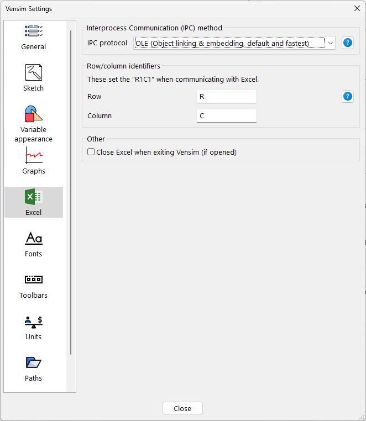Open the General settings icon

34,31
